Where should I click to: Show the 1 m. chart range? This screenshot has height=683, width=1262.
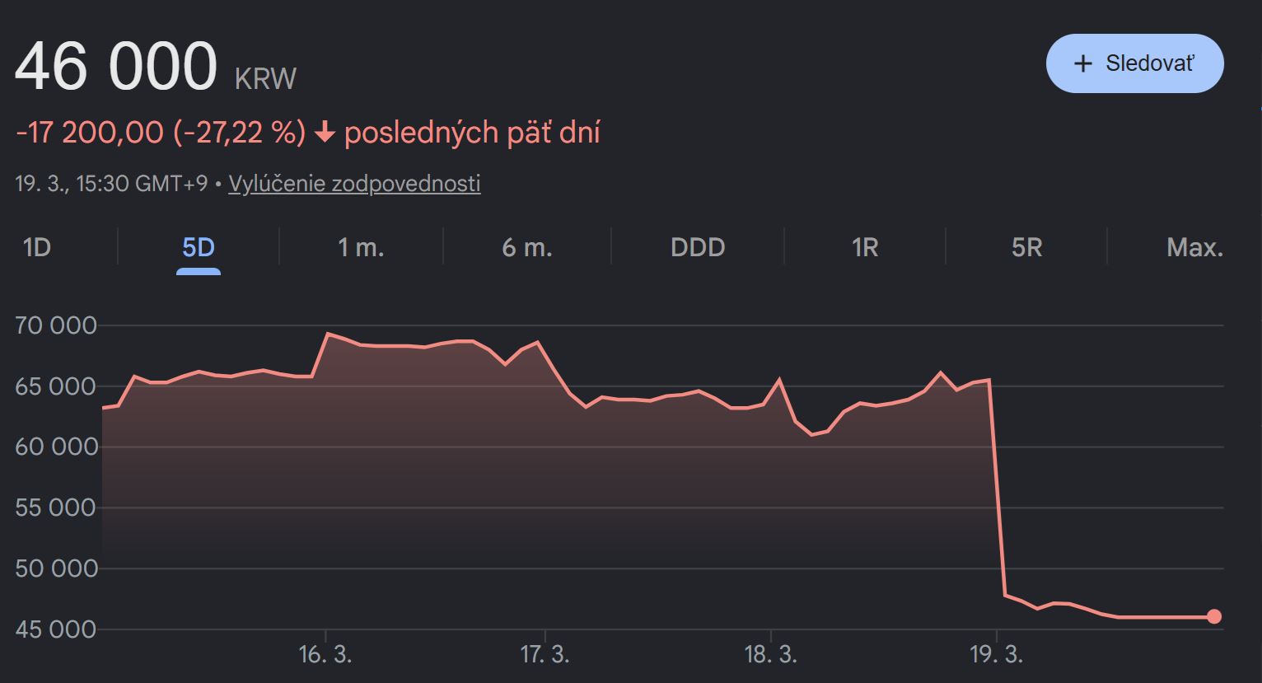[361, 247]
